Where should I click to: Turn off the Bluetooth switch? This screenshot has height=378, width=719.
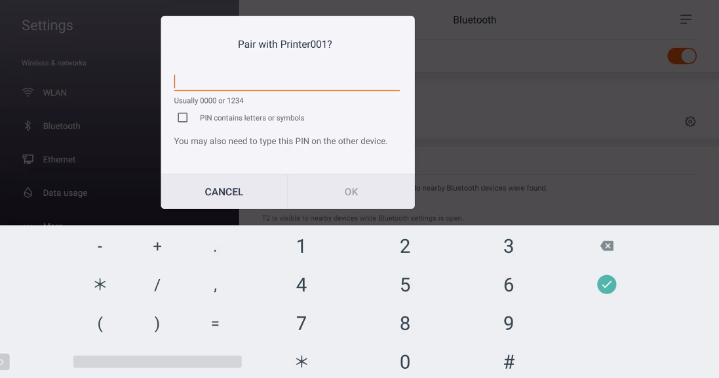click(x=682, y=56)
